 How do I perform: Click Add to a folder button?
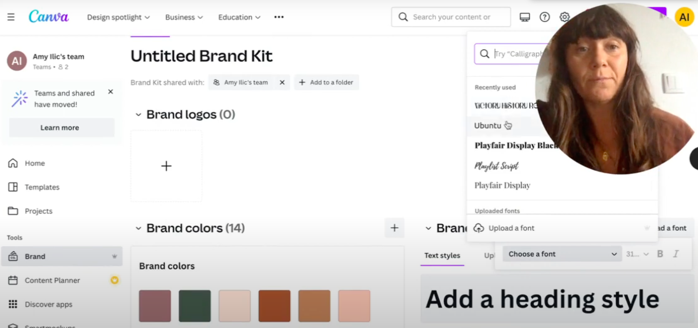[x=326, y=82]
